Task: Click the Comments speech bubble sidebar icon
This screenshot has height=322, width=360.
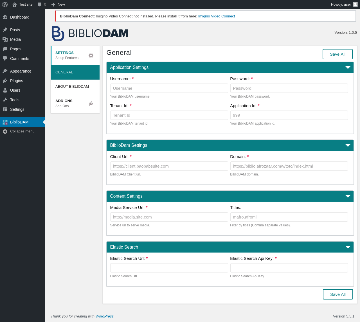Action: tap(5, 58)
